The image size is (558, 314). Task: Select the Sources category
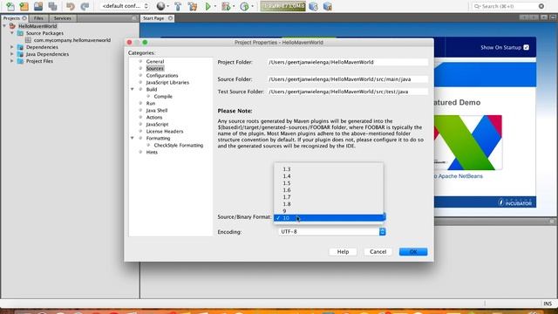point(155,68)
